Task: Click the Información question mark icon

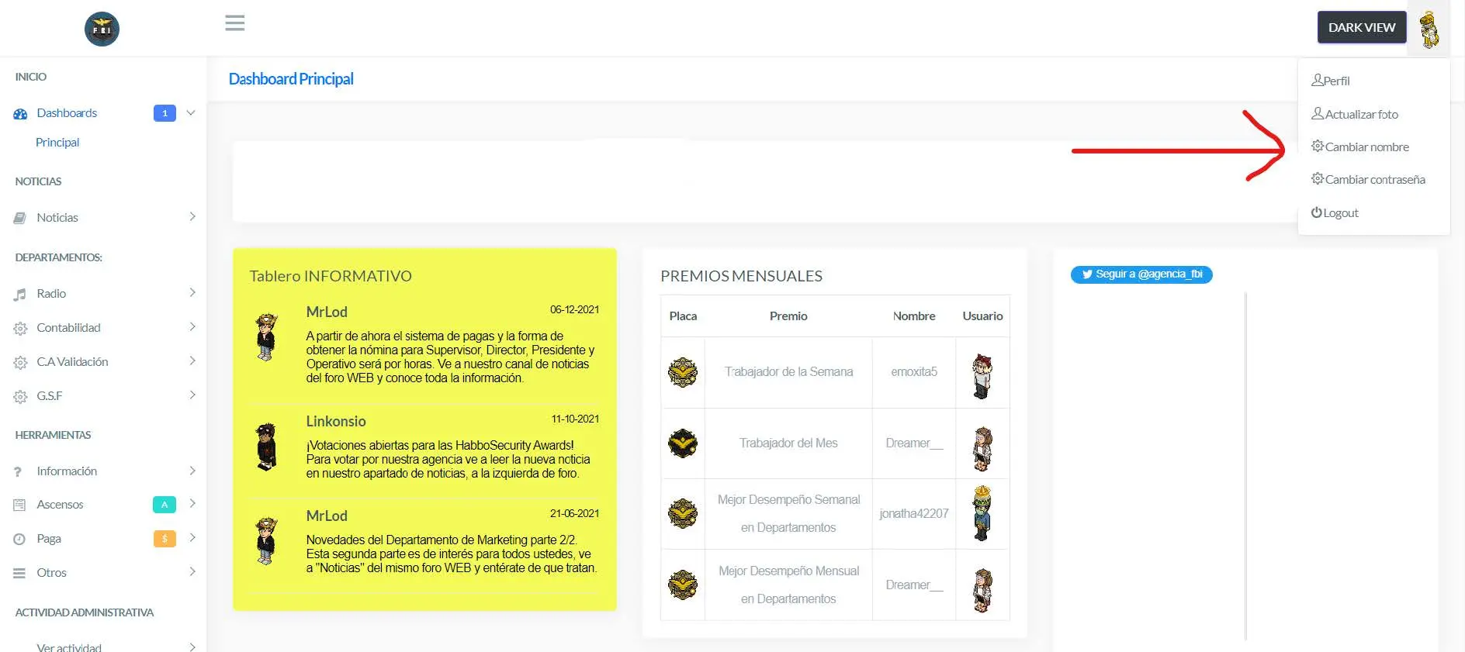Action: (x=19, y=472)
